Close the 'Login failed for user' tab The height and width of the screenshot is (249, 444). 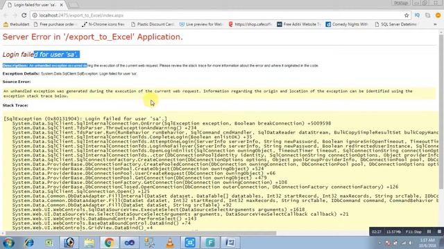[x=62, y=5]
